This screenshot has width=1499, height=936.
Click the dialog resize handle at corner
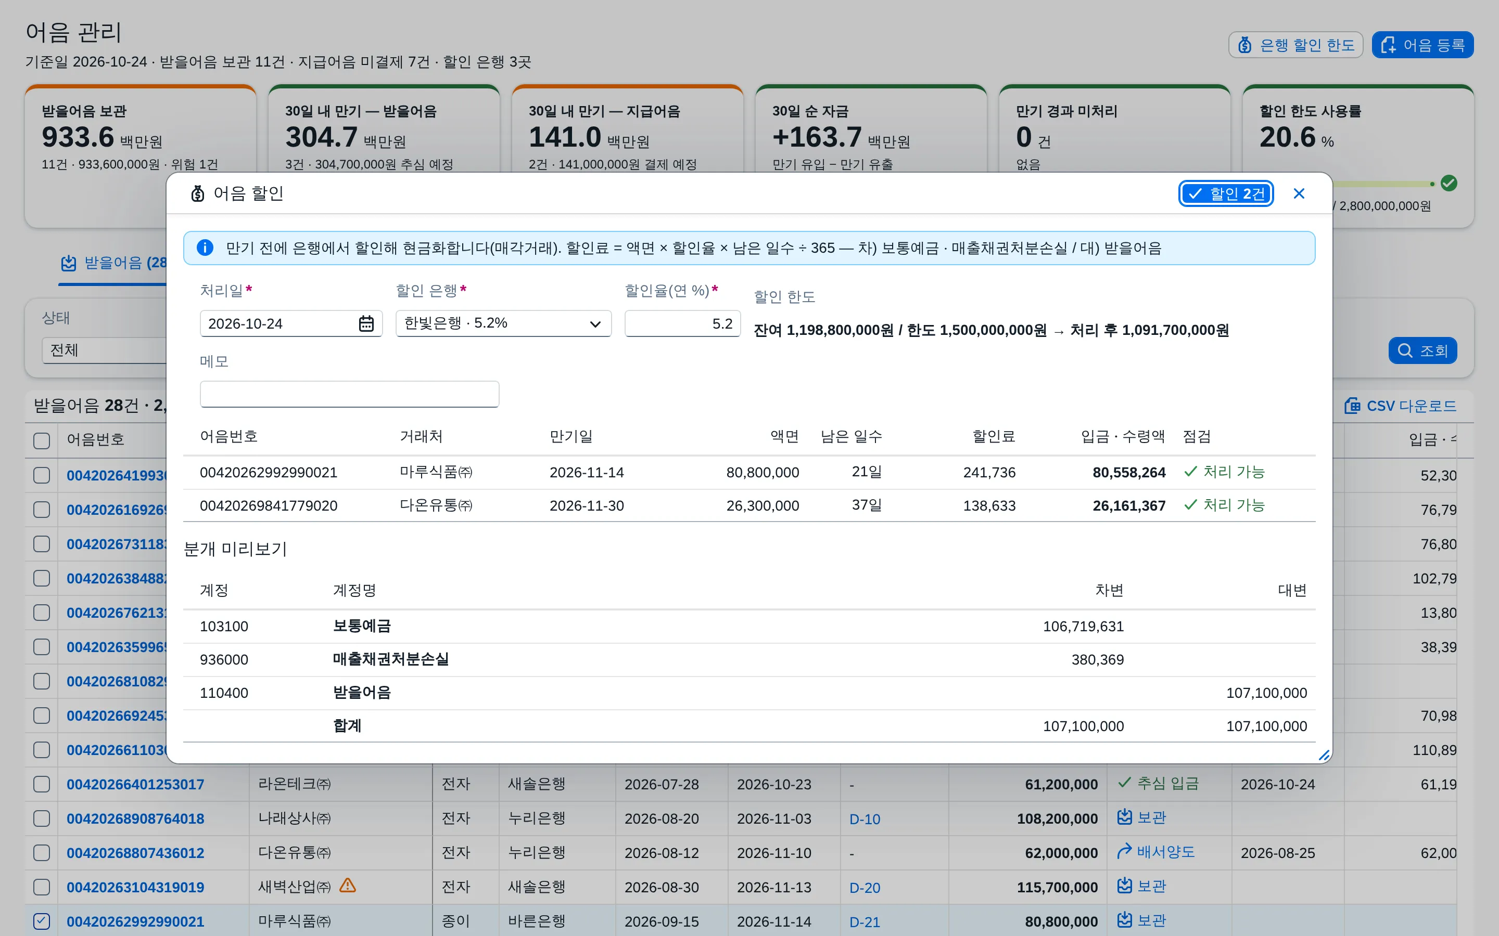coord(1324,755)
